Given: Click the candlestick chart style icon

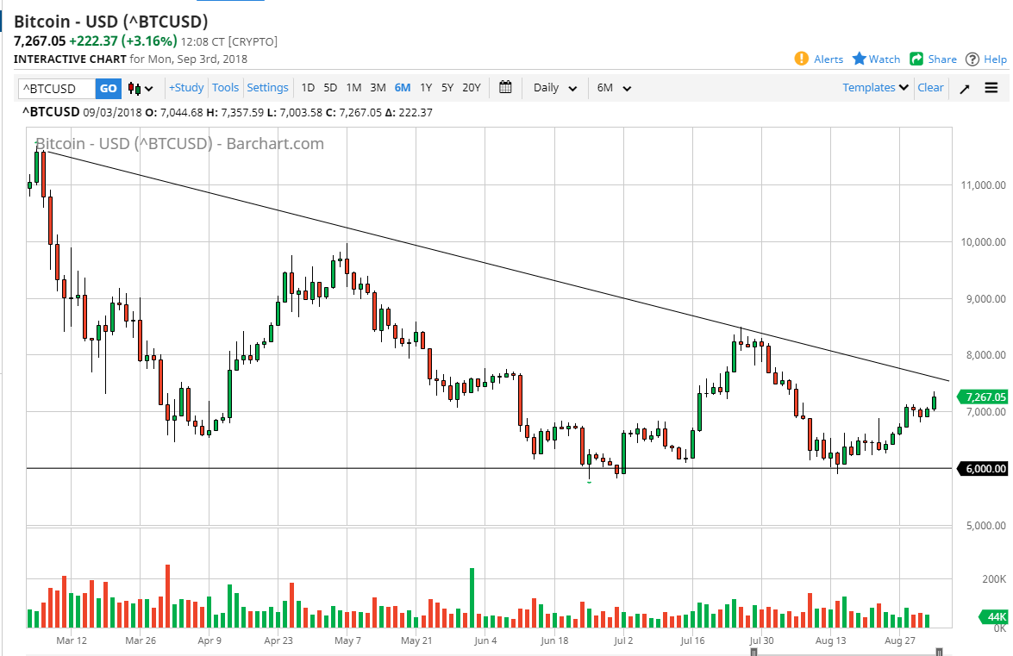Looking at the screenshot, I should [x=136, y=87].
